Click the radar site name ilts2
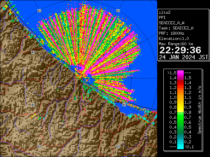 [165, 12]
